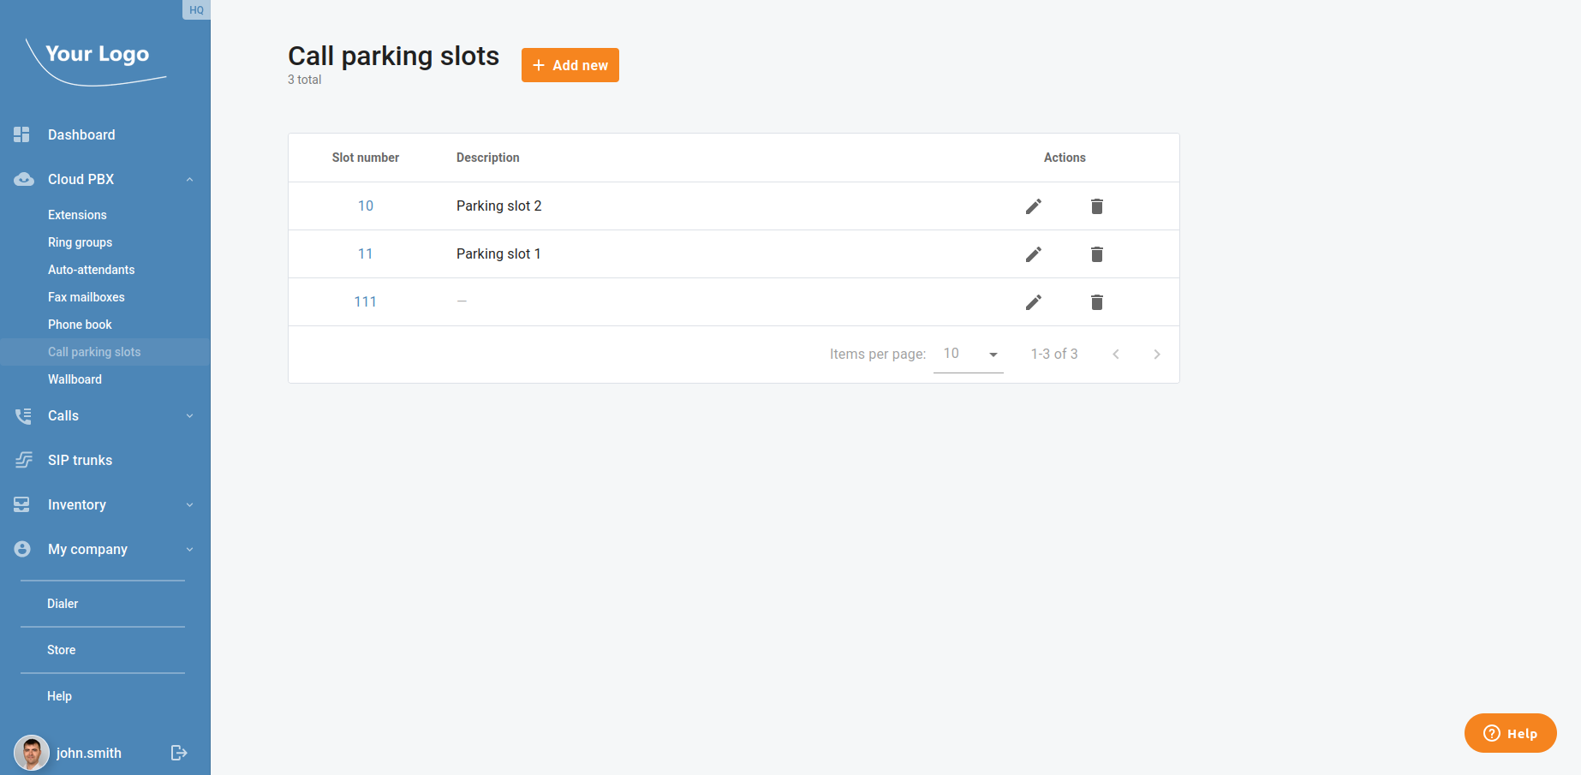Navigate to Ring groups page
The height and width of the screenshot is (775, 1581).
80,242
